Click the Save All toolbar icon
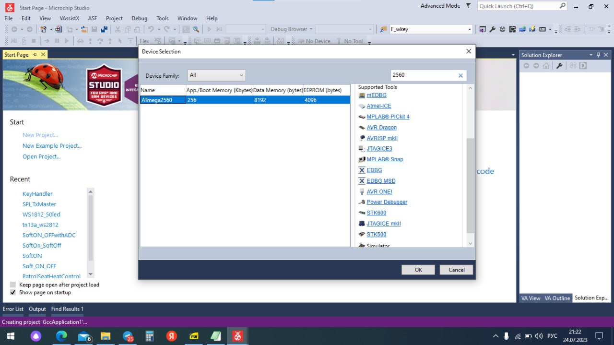The height and width of the screenshot is (345, 614). click(x=104, y=29)
